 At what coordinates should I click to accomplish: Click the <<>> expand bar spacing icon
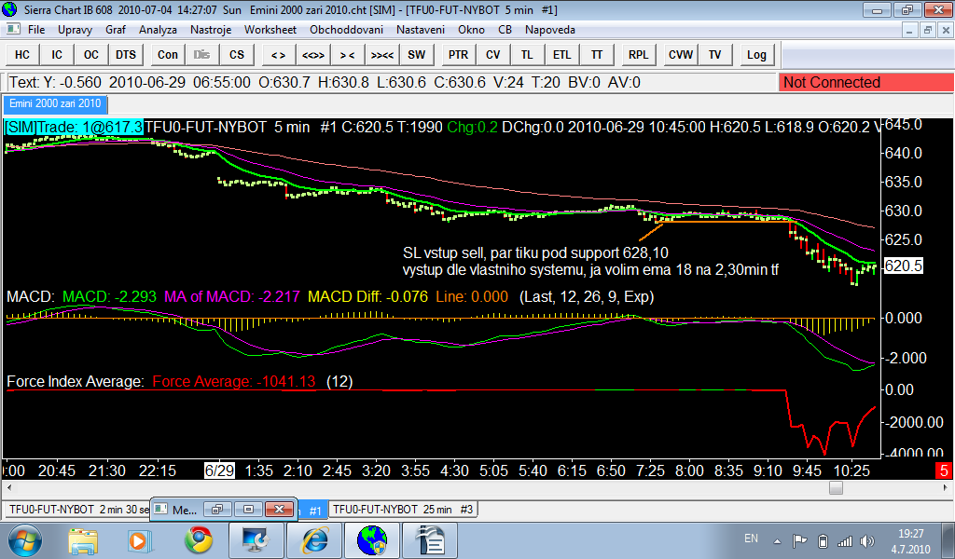tap(313, 55)
